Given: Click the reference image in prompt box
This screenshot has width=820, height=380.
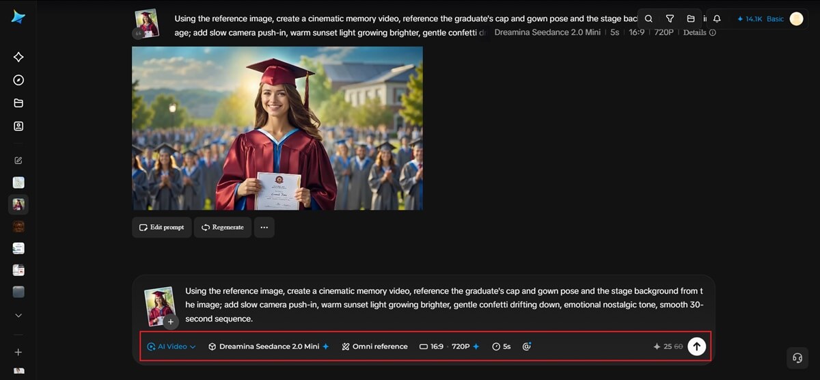Looking at the screenshot, I should click(159, 306).
